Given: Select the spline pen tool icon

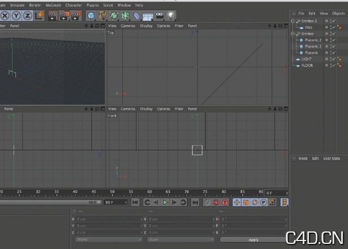Looking at the screenshot, I should pyautogui.click(x=102, y=16).
